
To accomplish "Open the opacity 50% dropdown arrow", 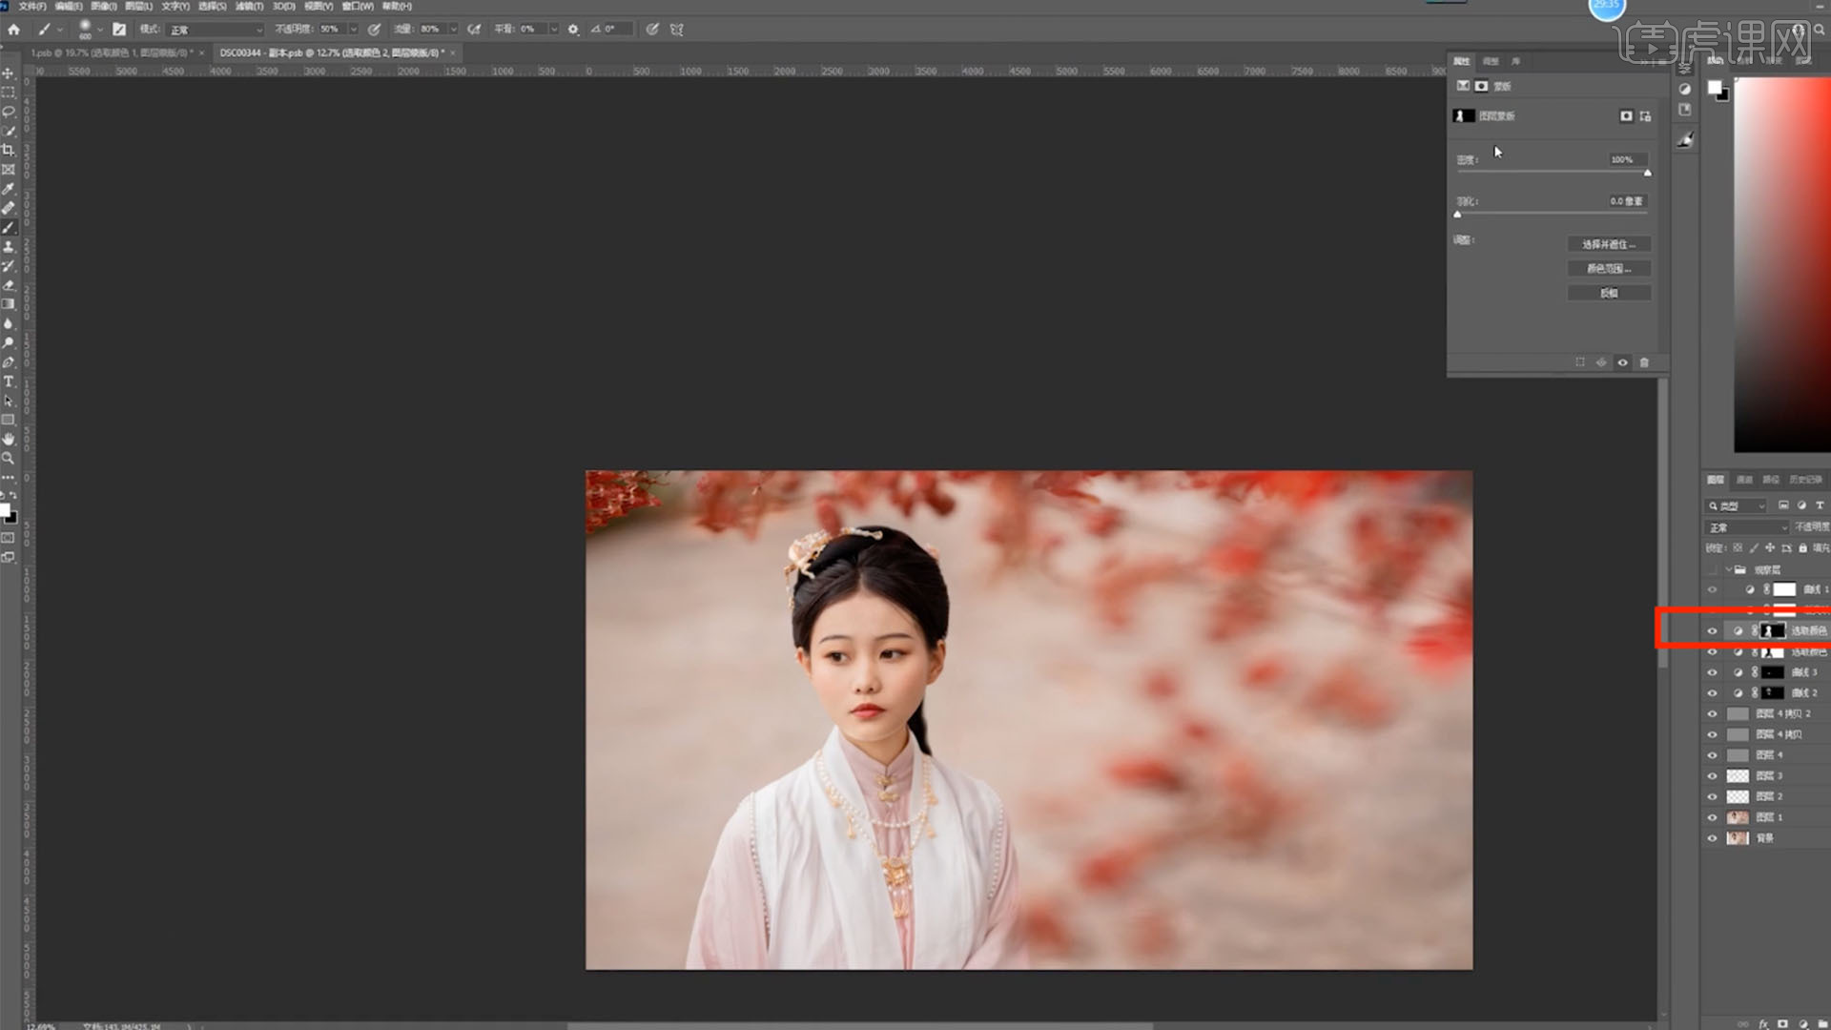I will pos(354,30).
